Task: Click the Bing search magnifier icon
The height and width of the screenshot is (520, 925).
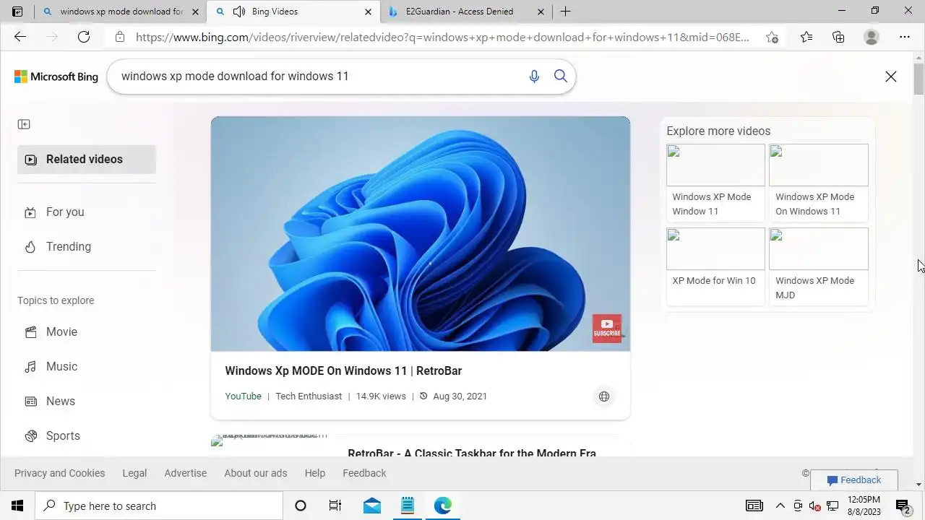Action: pos(561,76)
